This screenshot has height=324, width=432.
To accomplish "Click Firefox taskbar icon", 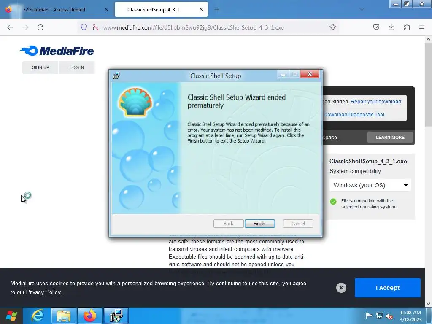I will pos(90,316).
